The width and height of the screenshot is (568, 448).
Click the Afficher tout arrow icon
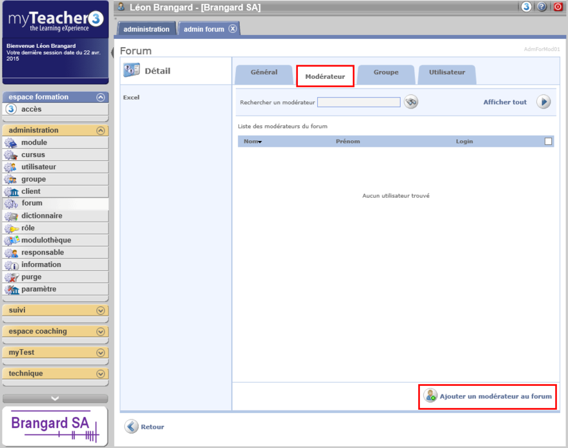coord(543,102)
